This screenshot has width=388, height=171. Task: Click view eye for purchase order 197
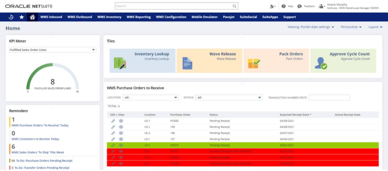point(121,139)
